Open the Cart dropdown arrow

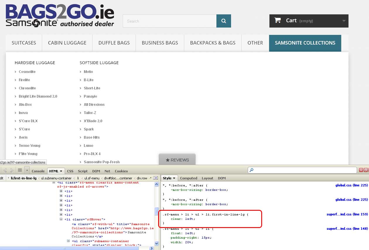coord(344,21)
